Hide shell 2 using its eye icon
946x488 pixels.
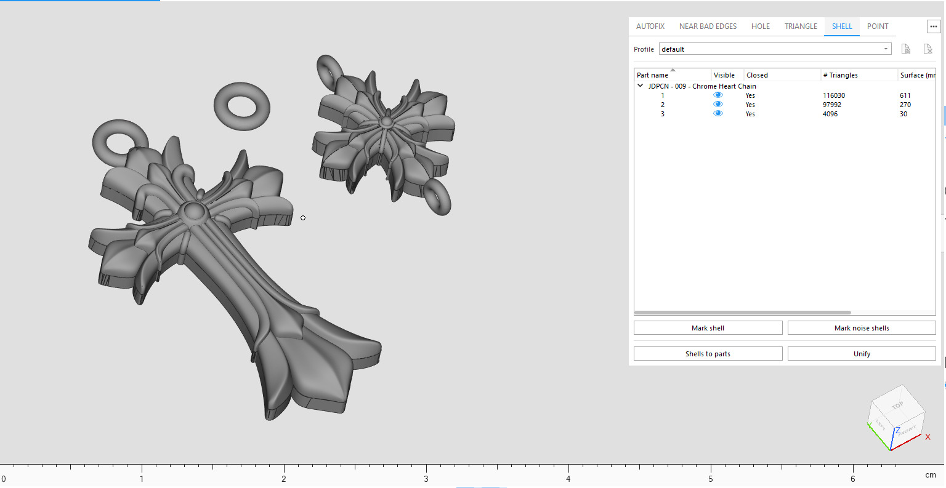pos(718,105)
